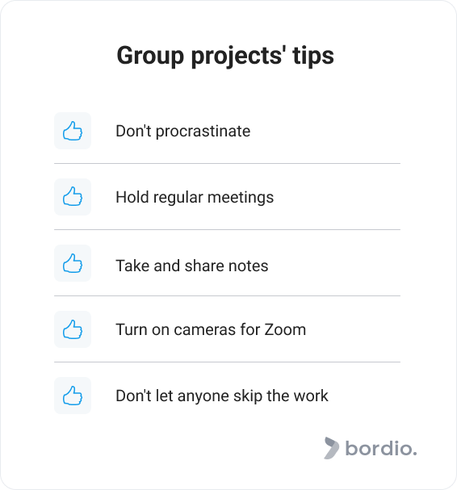Click the thumbs-up icon by "Turn on cameras for Zoom"
The image size is (457, 490).
[x=73, y=329]
